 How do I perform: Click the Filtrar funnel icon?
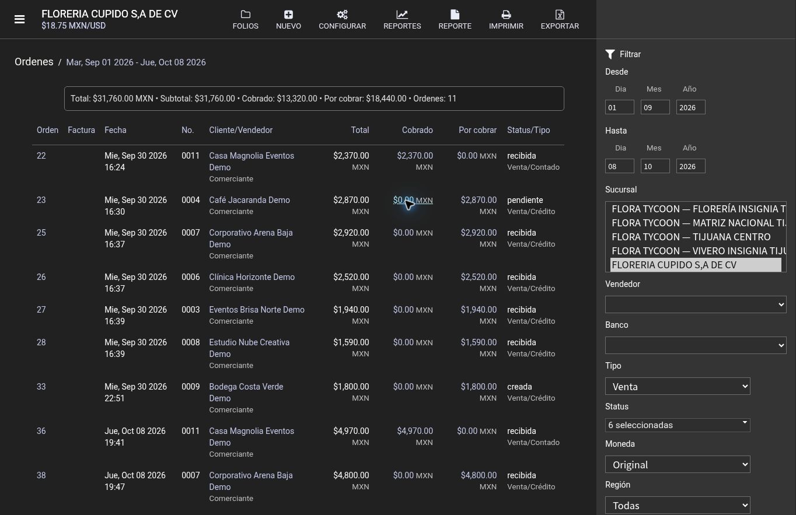(610, 54)
